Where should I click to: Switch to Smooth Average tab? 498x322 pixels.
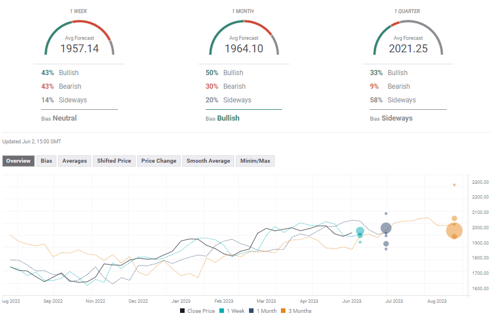point(208,161)
